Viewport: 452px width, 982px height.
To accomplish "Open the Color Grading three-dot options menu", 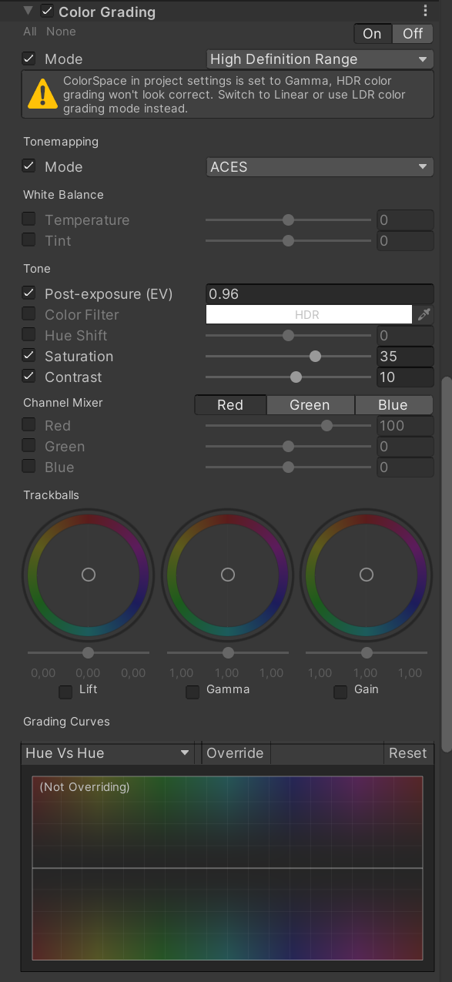I will click(x=425, y=11).
